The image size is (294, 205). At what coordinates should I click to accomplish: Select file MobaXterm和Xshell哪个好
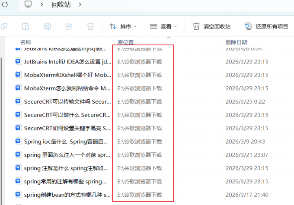tap(67, 75)
